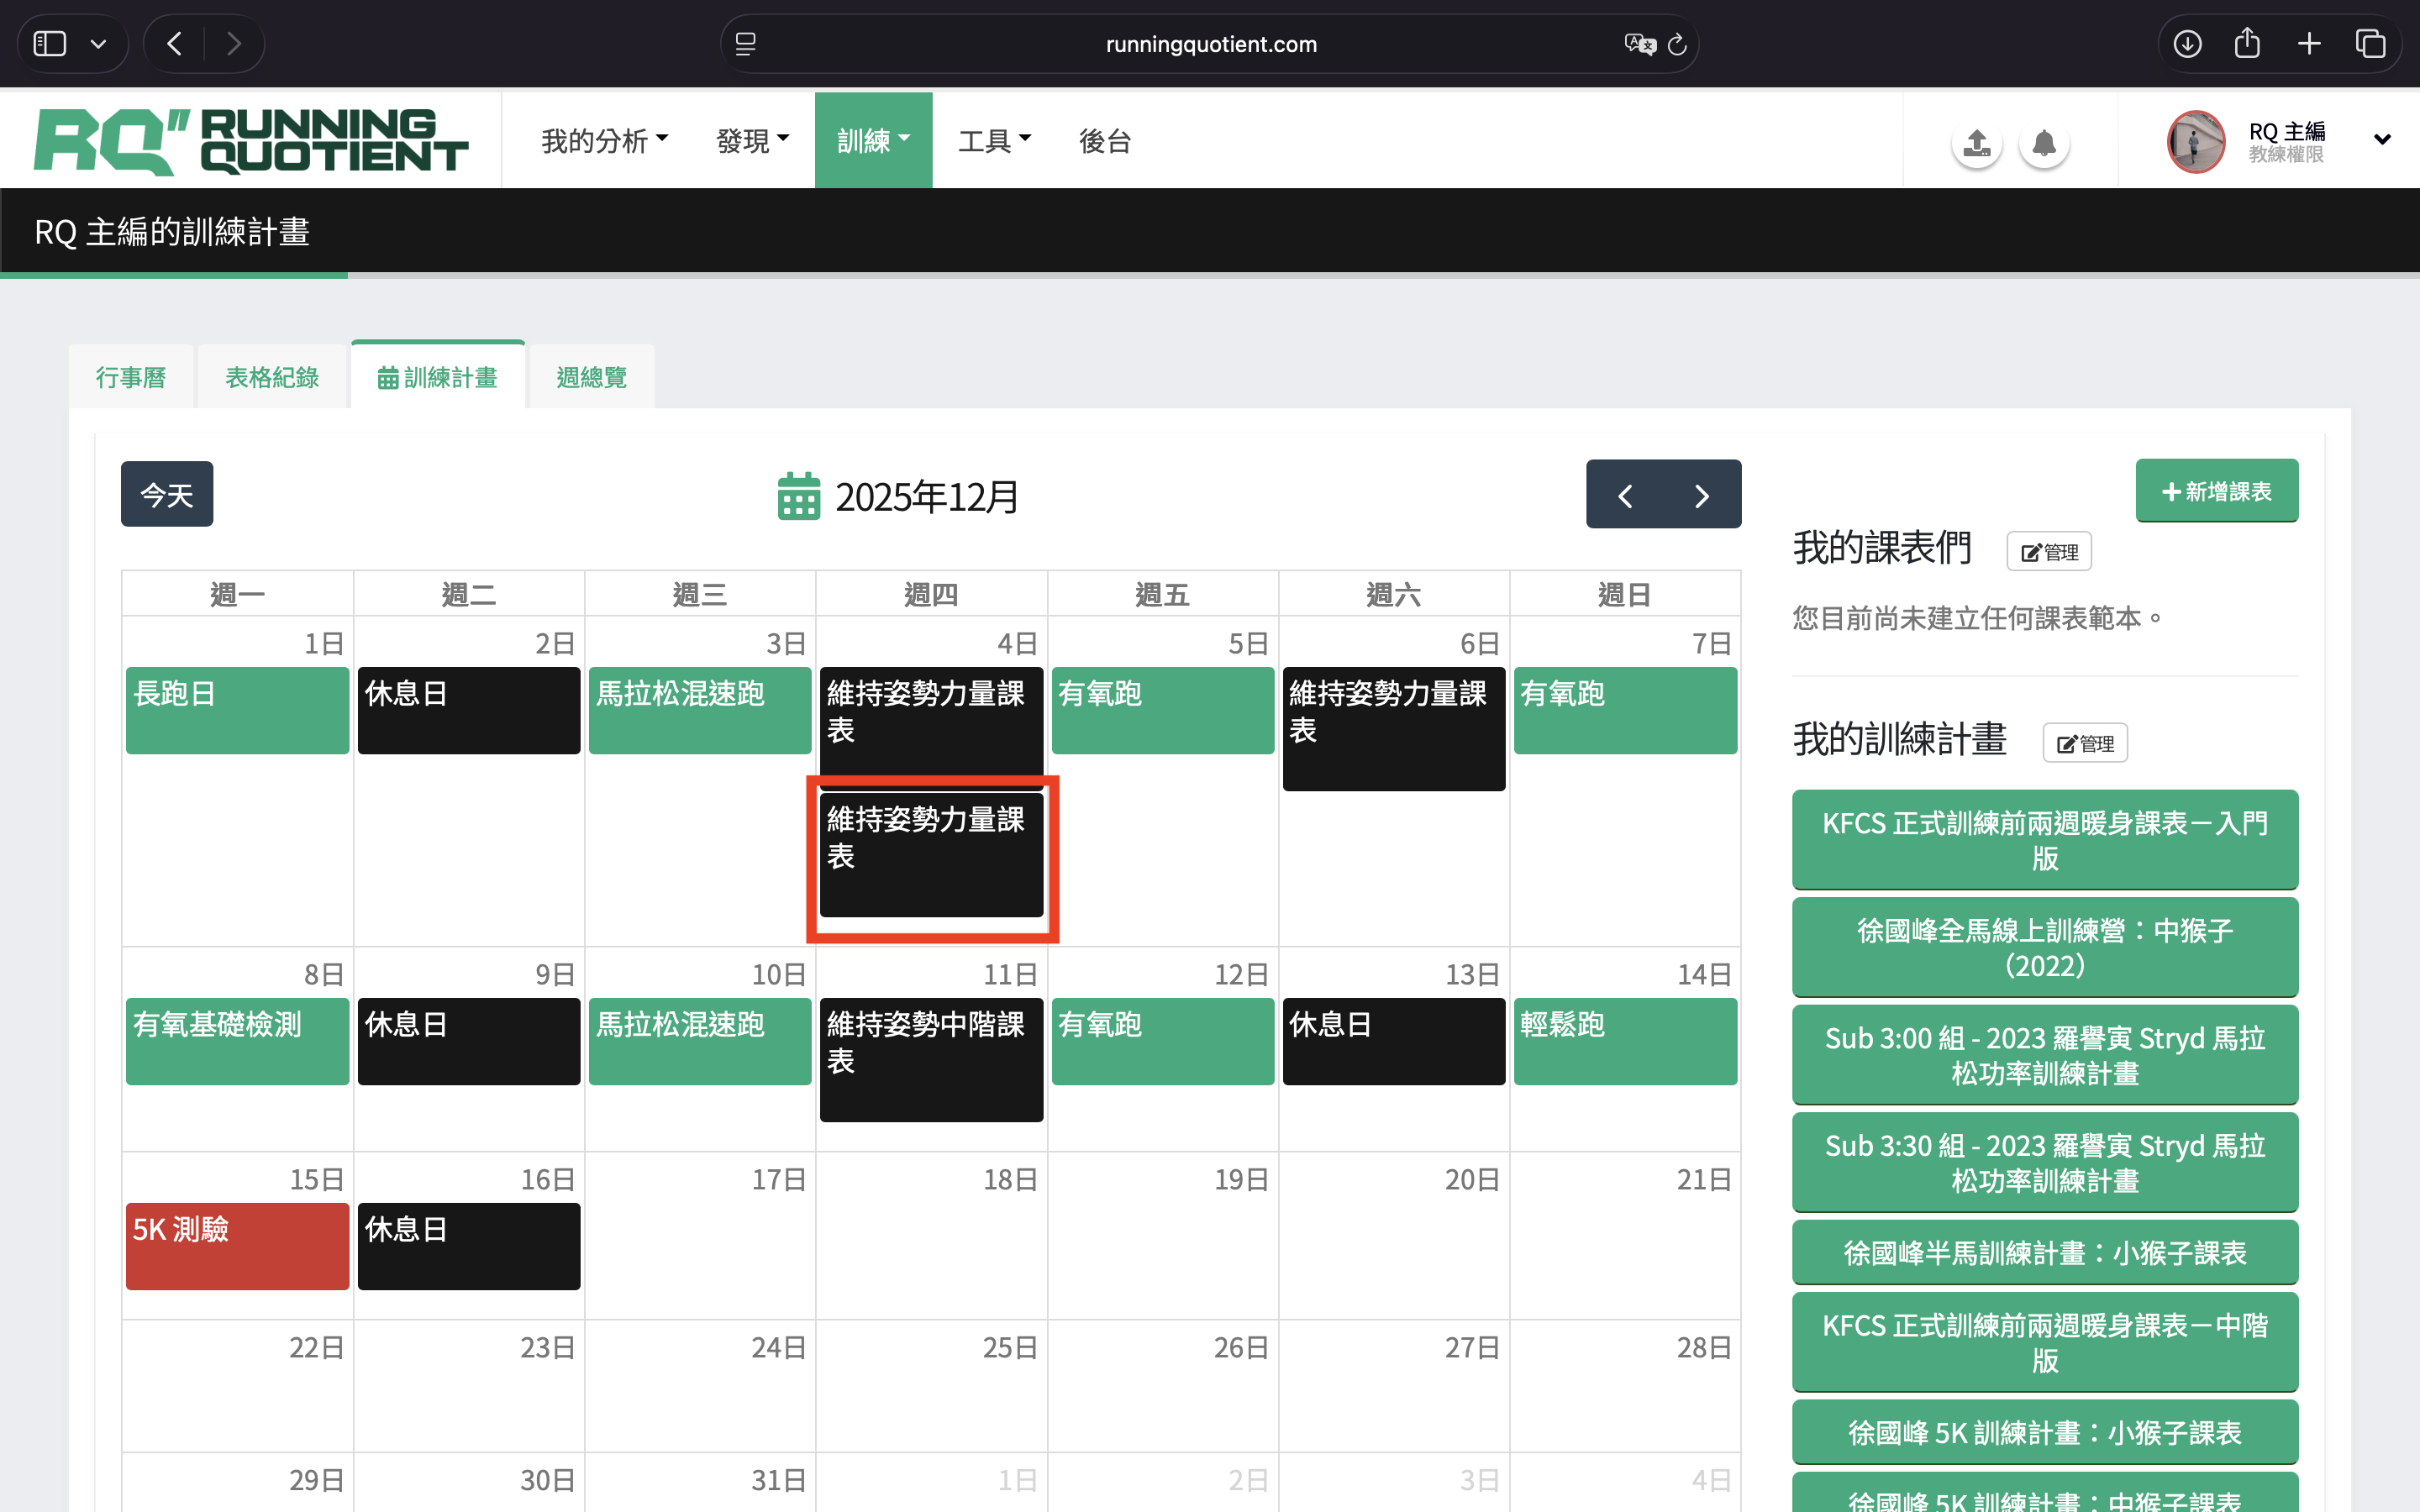This screenshot has width=2420, height=1512.
Task: Click the RQ Running Quotient logo
Action: point(250,141)
